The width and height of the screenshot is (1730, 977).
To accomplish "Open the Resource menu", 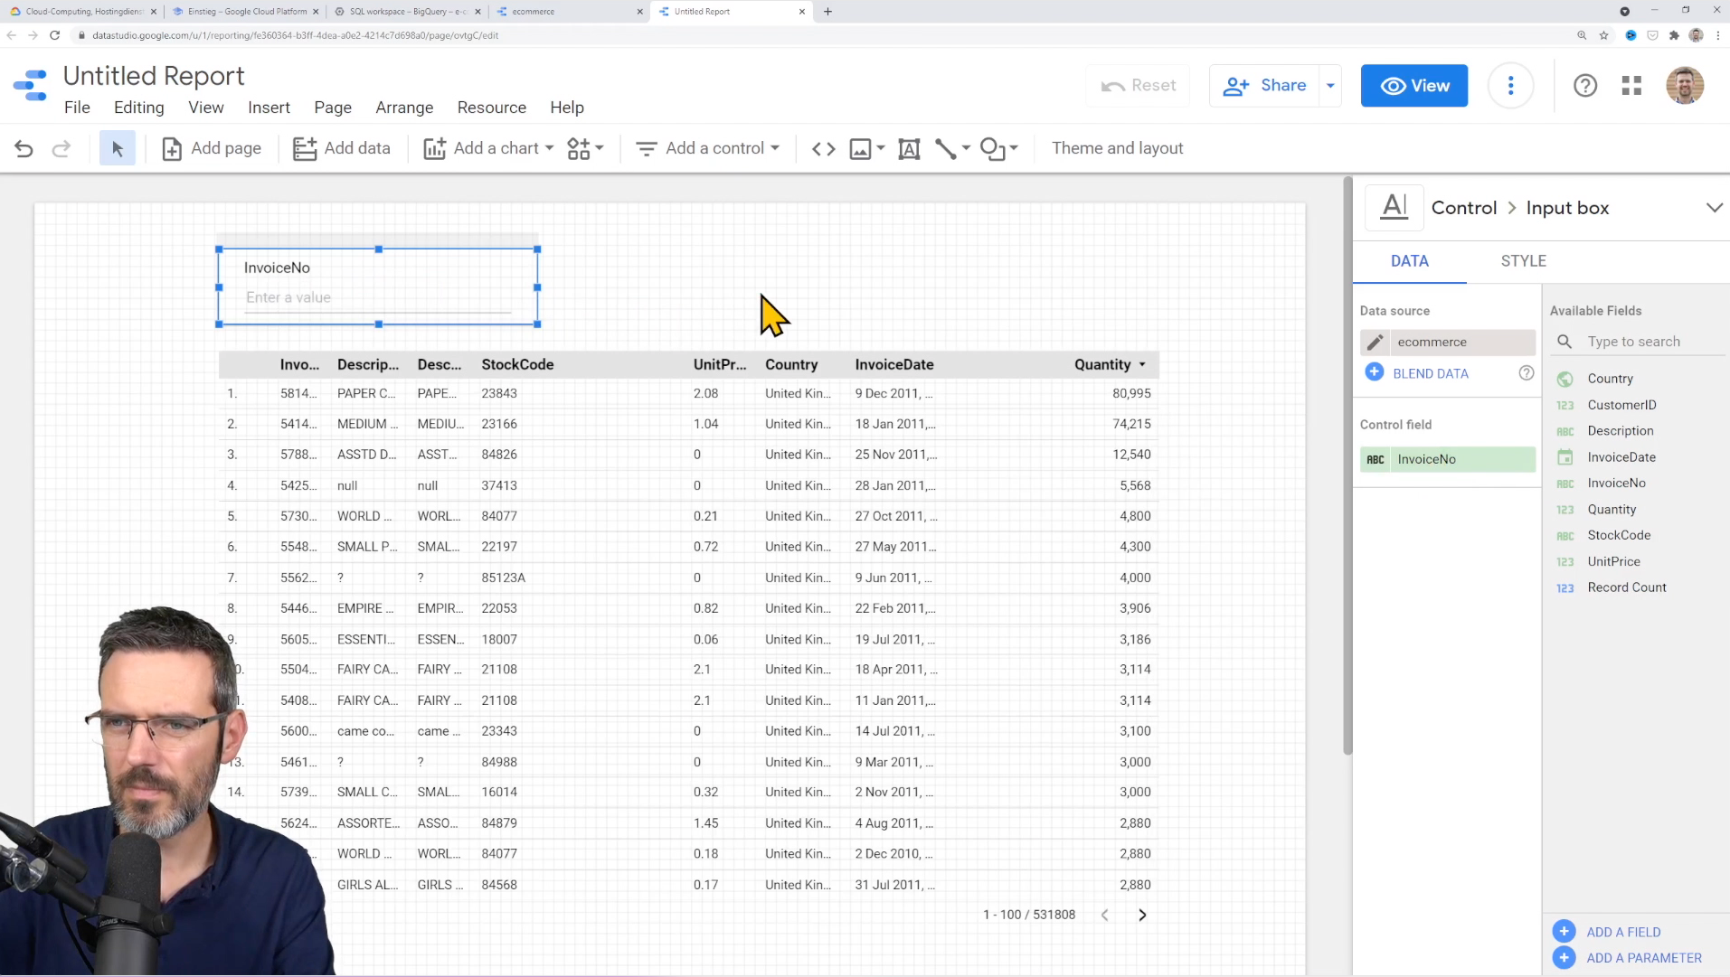I will 491,108.
